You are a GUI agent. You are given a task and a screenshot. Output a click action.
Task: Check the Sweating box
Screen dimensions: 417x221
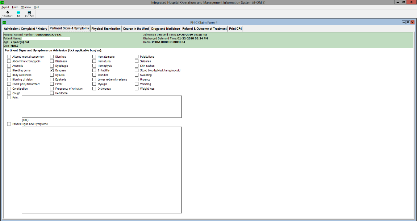(137, 75)
